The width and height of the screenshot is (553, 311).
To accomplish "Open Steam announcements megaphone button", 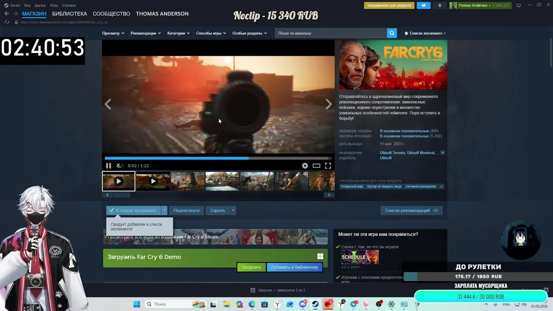I will coord(424,6).
